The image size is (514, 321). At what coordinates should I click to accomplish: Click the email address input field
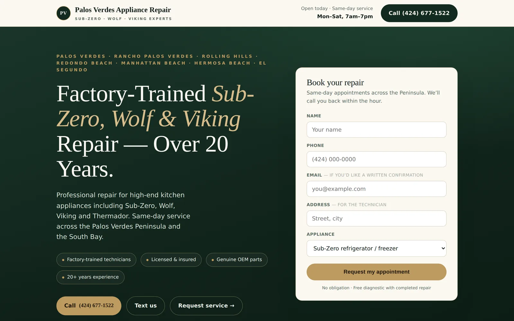click(376, 189)
